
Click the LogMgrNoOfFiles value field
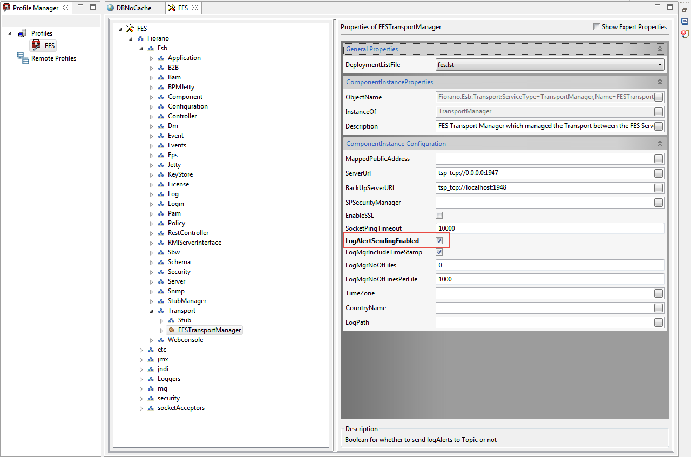pyautogui.click(x=550, y=265)
